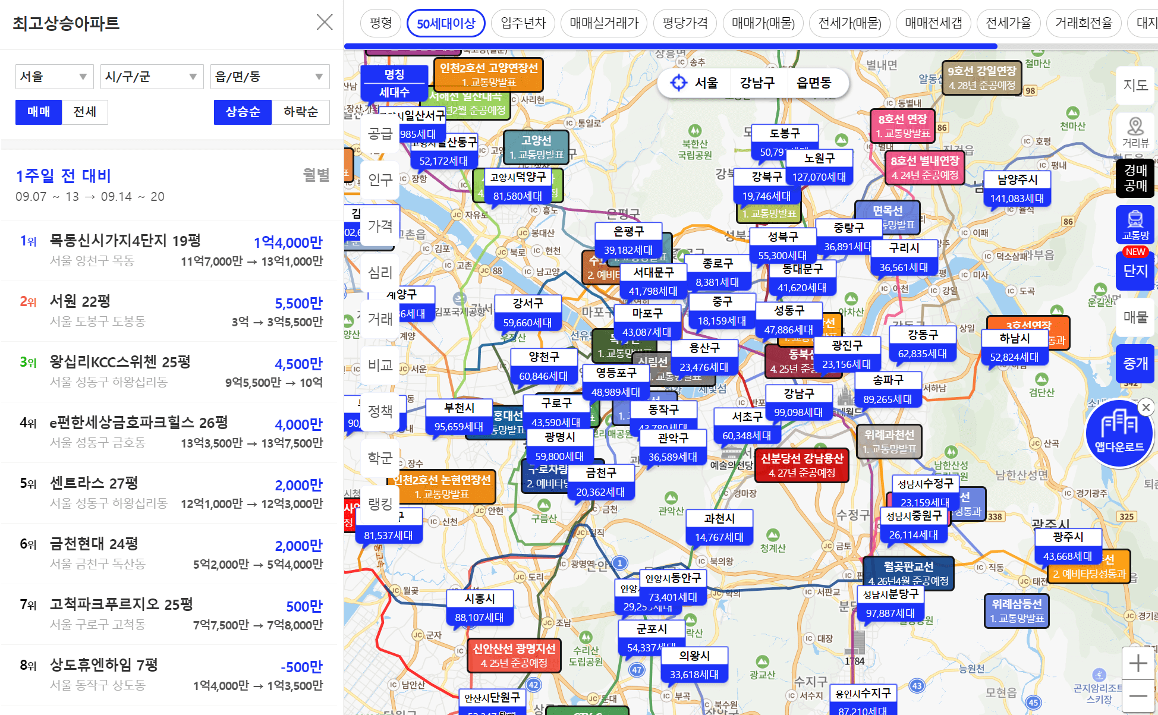Open the 단지 NEW button
Viewport: 1158px width, 715px height.
(x=1135, y=270)
